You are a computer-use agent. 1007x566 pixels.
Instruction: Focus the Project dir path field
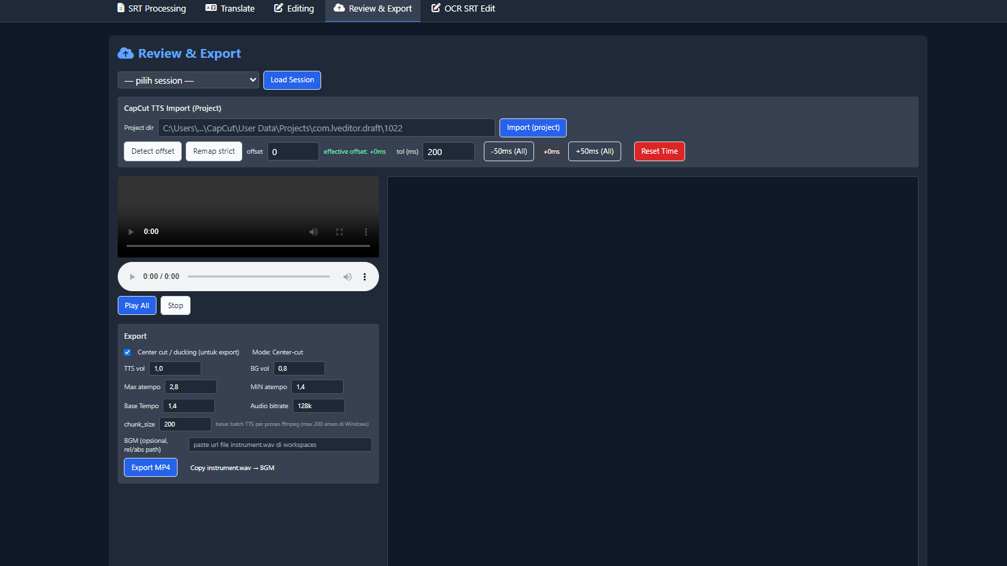tap(327, 128)
